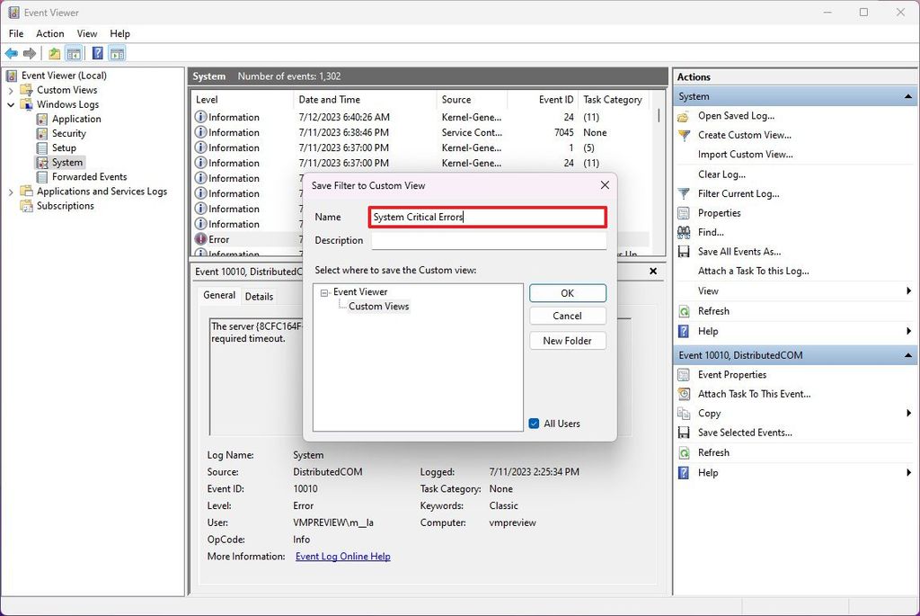Open the Event Log Online Help link
This screenshot has width=920, height=616.
342,556
